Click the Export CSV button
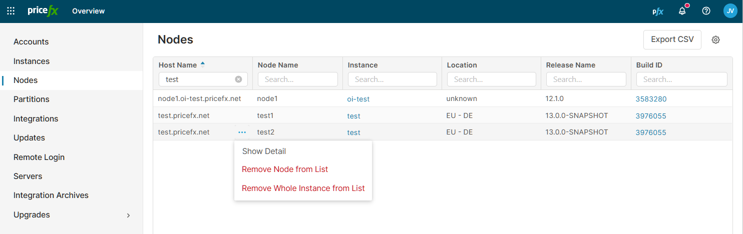Screen dimensions: 743x234 click(672, 39)
